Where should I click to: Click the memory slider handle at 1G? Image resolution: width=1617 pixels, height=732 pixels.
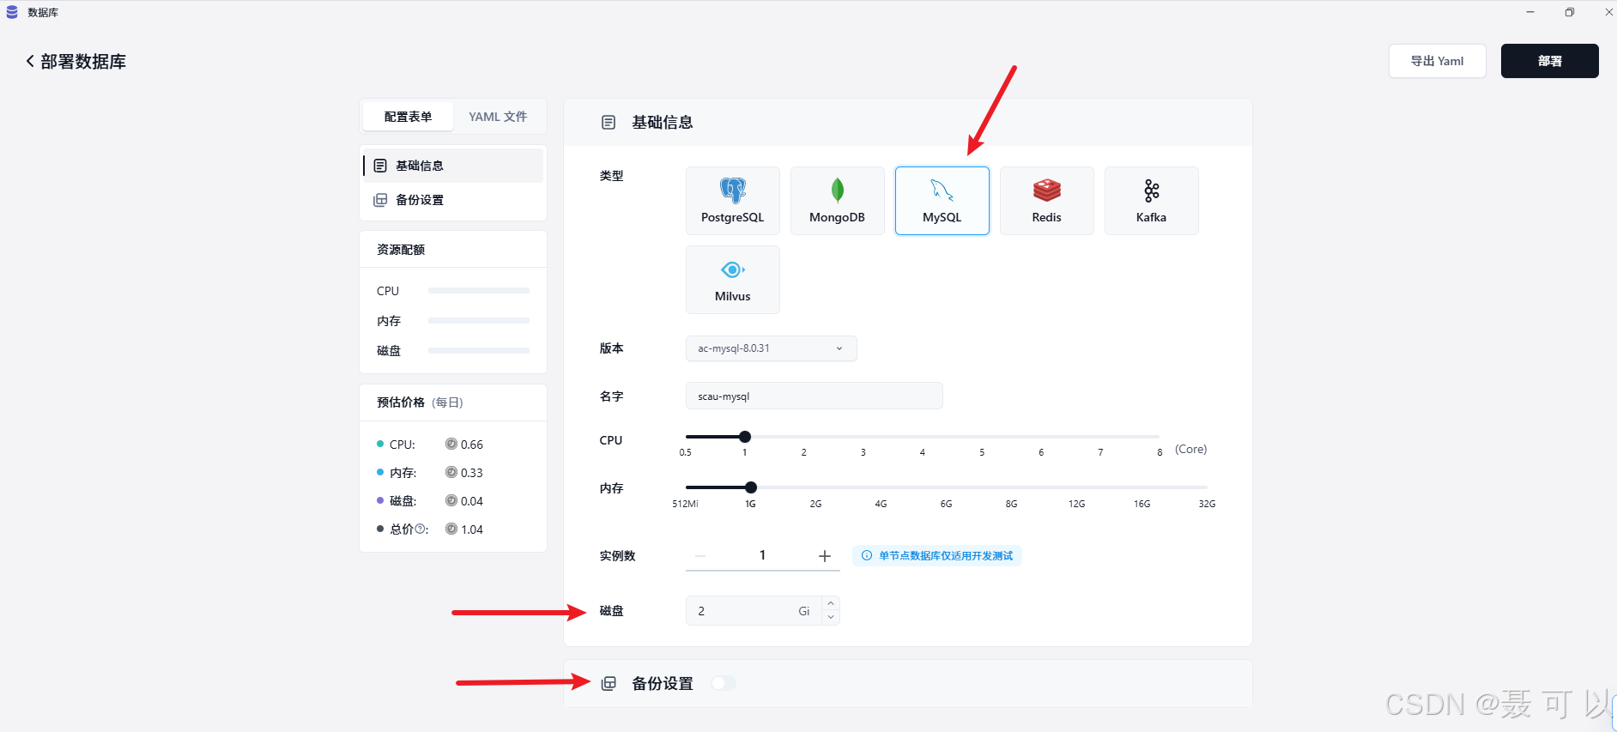pos(751,487)
